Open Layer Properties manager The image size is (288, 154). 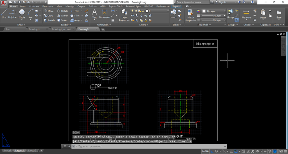(124, 16)
